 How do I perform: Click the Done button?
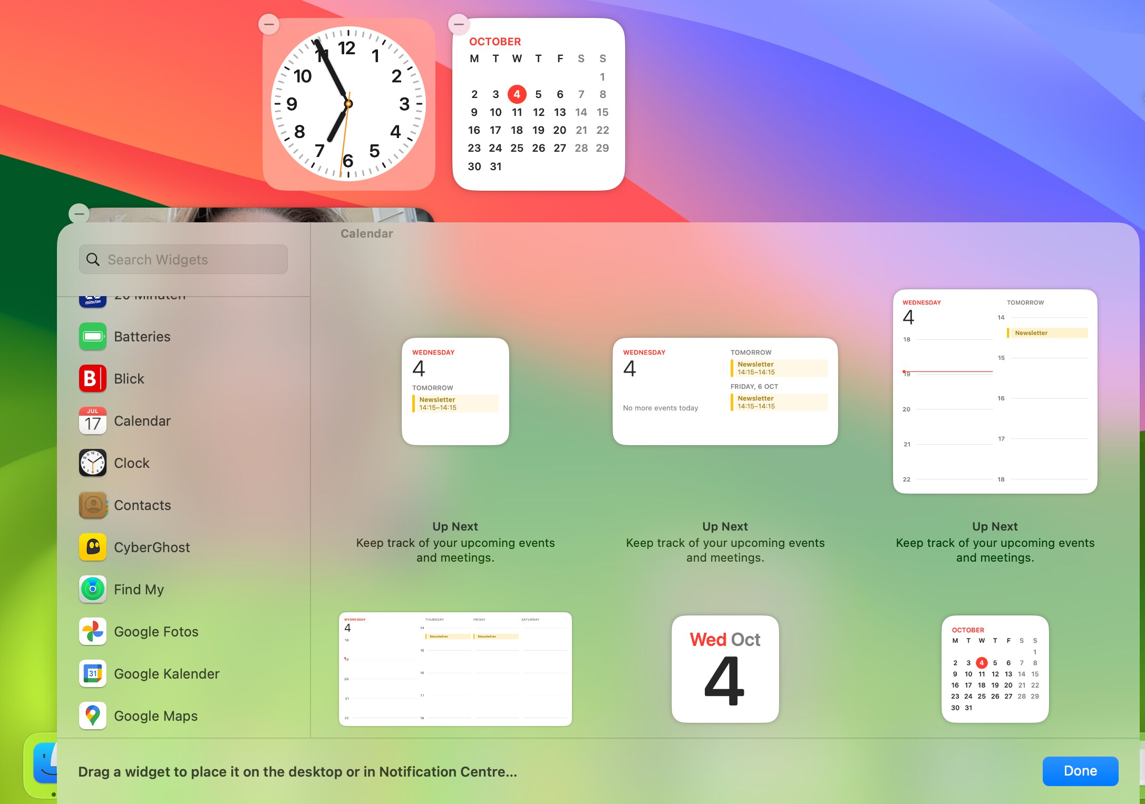pyautogui.click(x=1080, y=771)
